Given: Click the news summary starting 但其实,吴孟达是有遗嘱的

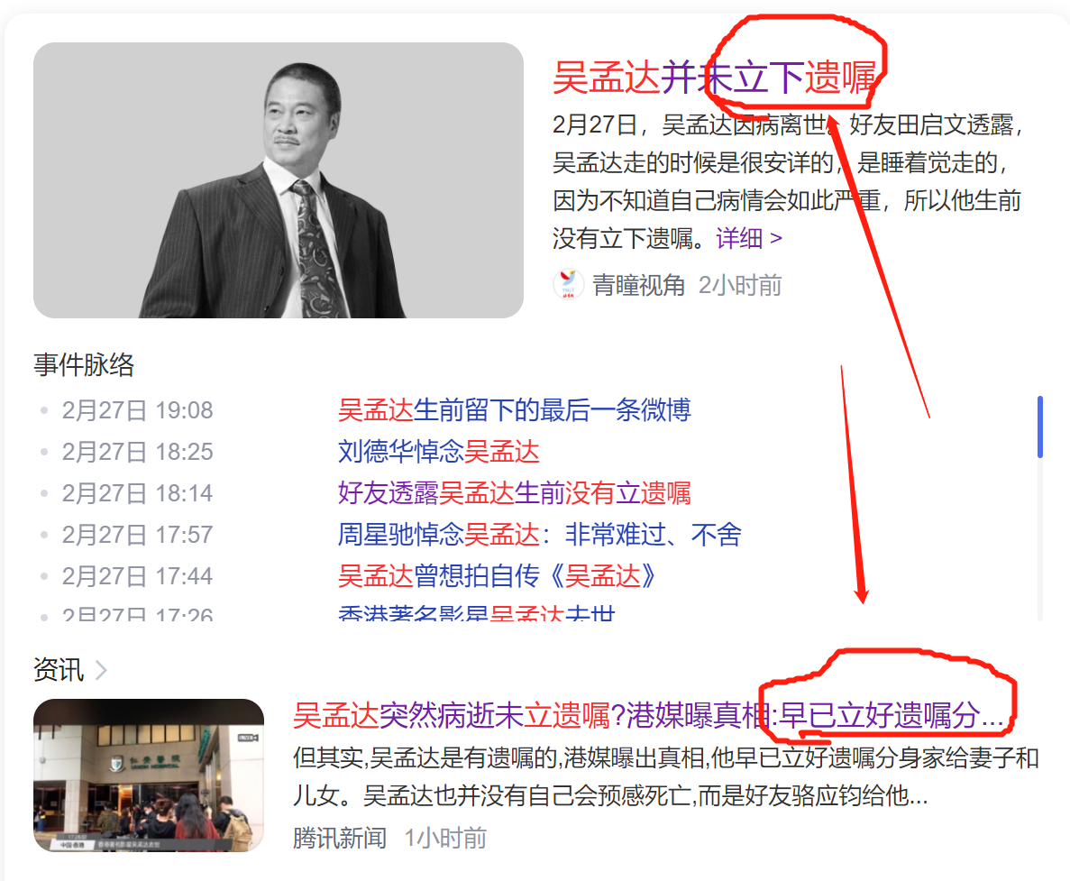Looking at the screenshot, I should click(666, 776).
